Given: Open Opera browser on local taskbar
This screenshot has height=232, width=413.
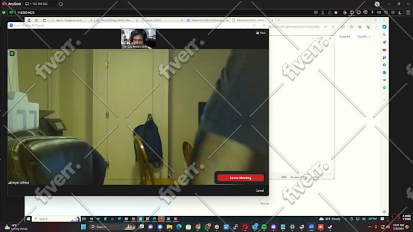Looking at the screenshot, I should (x=245, y=227).
